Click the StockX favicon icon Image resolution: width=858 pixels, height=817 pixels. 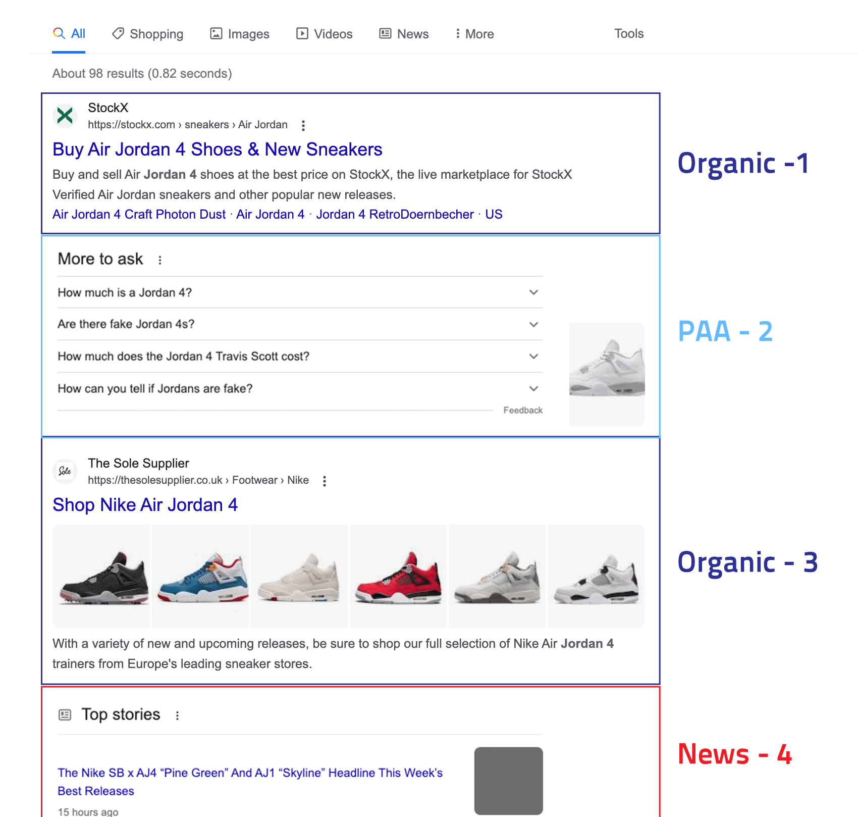click(65, 116)
